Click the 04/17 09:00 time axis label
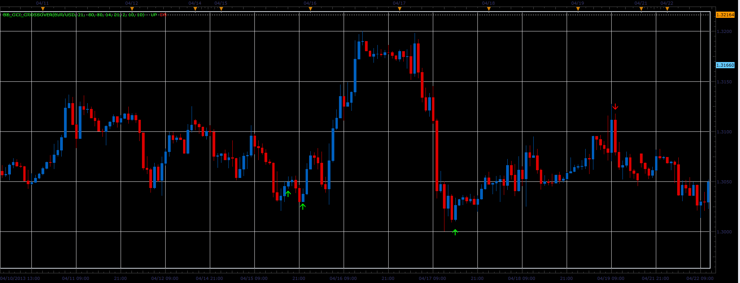The height and width of the screenshot is (283, 740). (432, 278)
